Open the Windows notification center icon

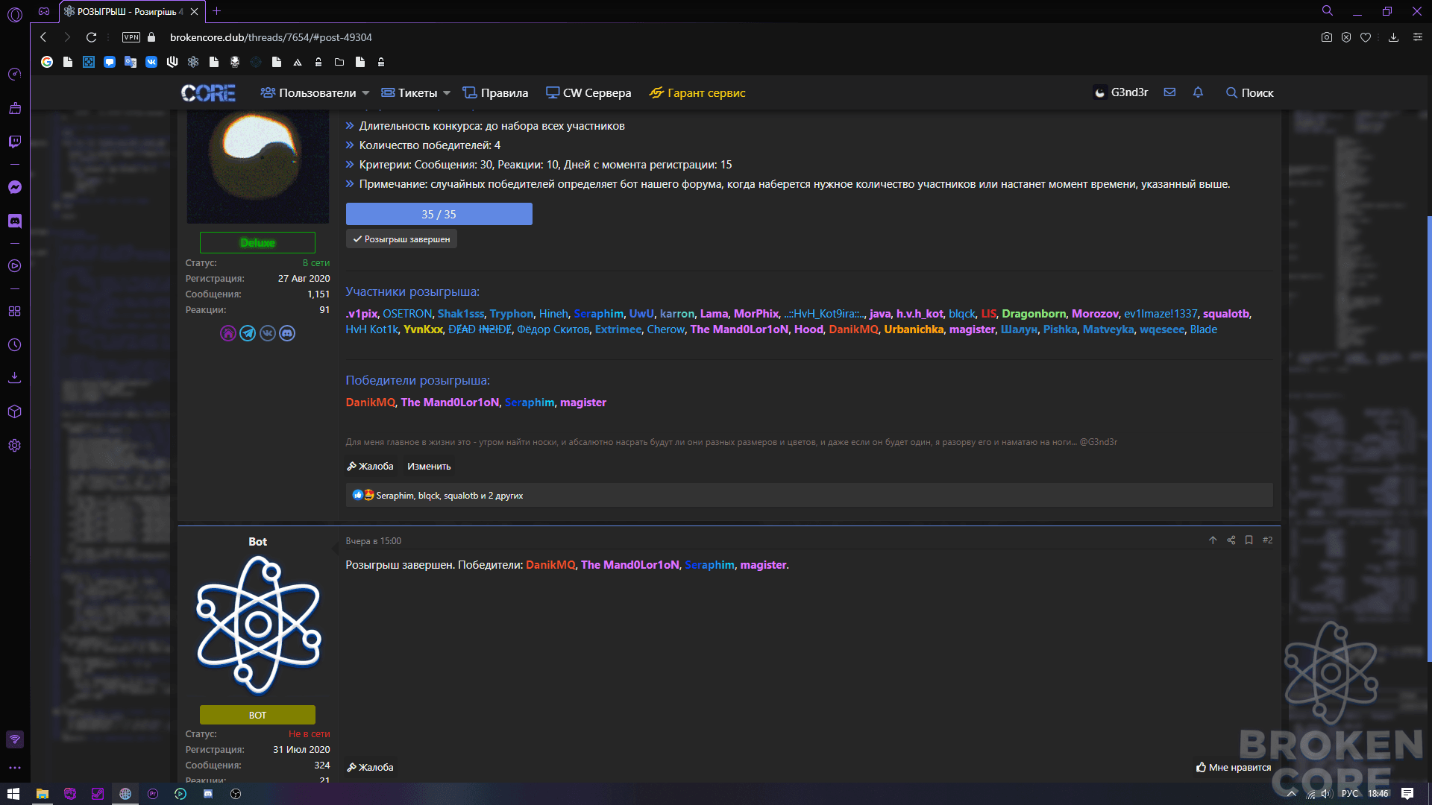click(x=1407, y=794)
